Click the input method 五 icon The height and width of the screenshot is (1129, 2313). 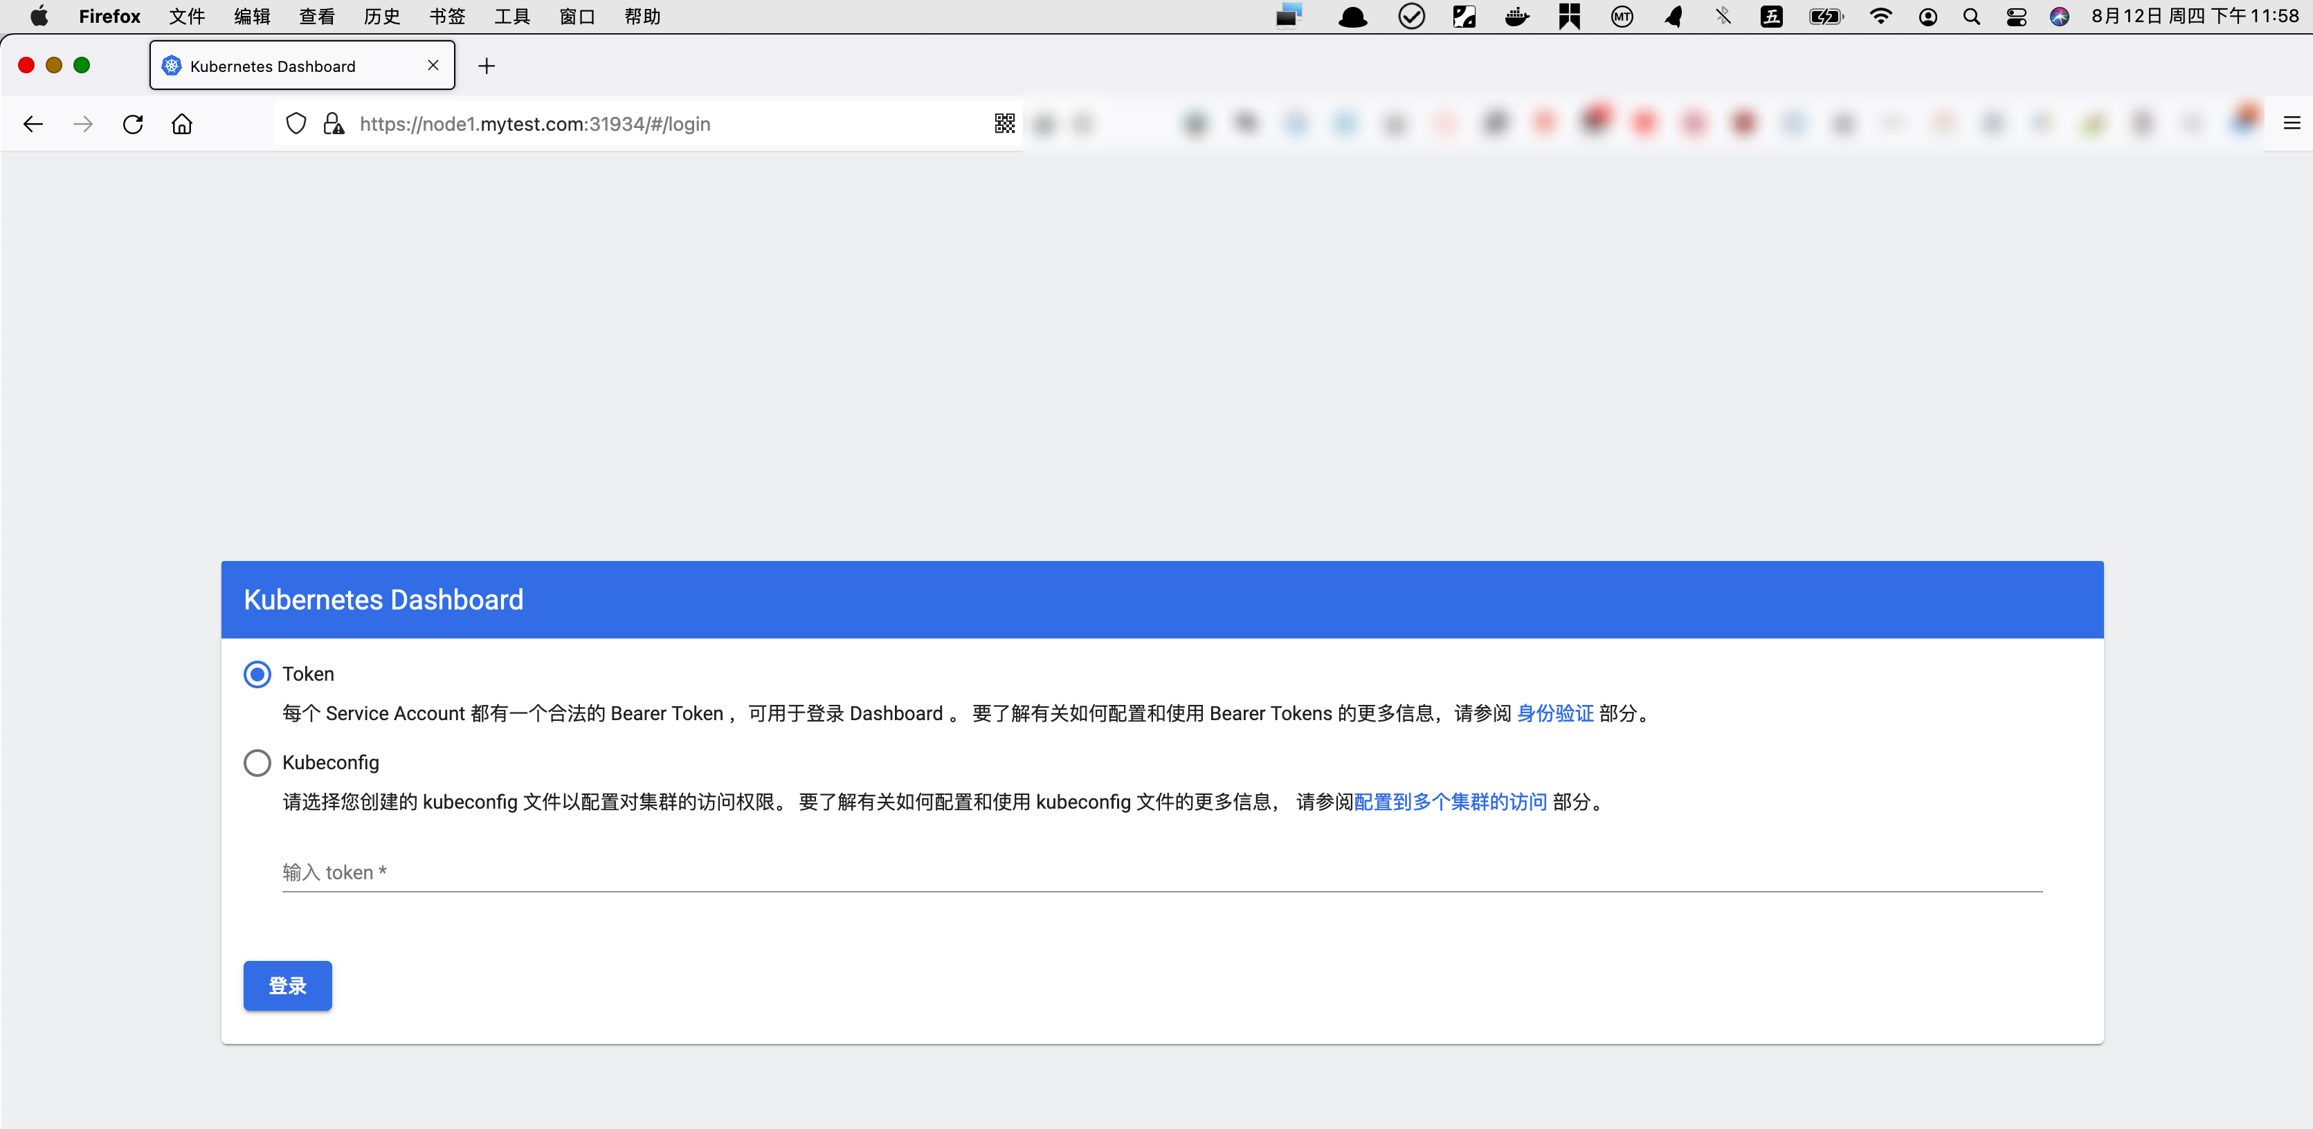pyautogui.click(x=1770, y=16)
